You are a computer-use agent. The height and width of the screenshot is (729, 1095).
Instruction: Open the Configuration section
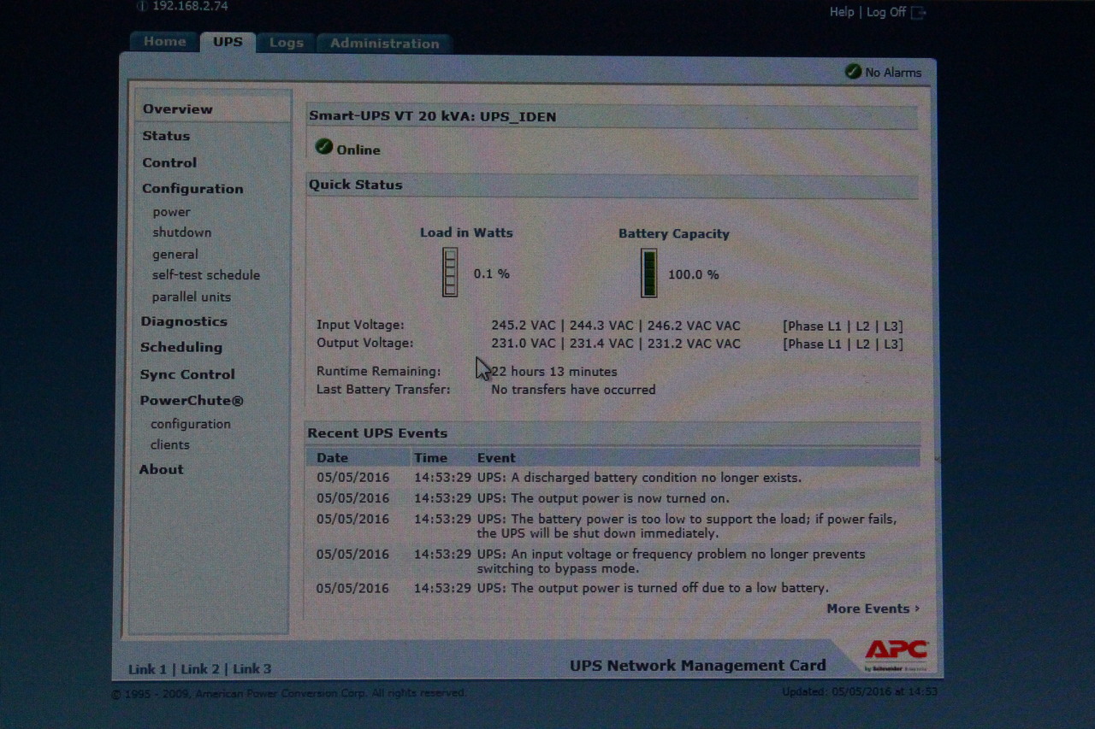pyautogui.click(x=192, y=189)
